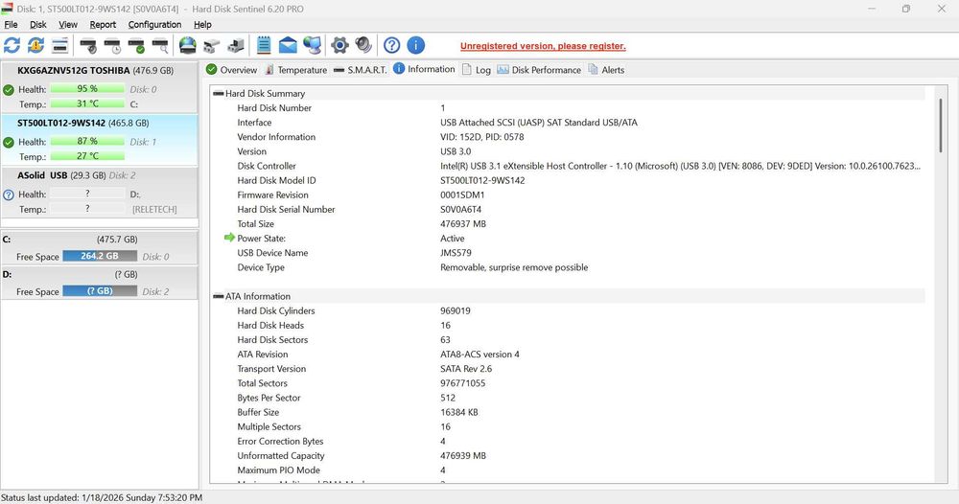Click green health check icon for TOSHIBA disk
Screen dimensions: 959x504
click(9, 90)
